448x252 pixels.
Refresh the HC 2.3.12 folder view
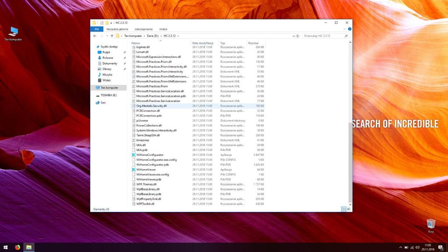[297, 36]
